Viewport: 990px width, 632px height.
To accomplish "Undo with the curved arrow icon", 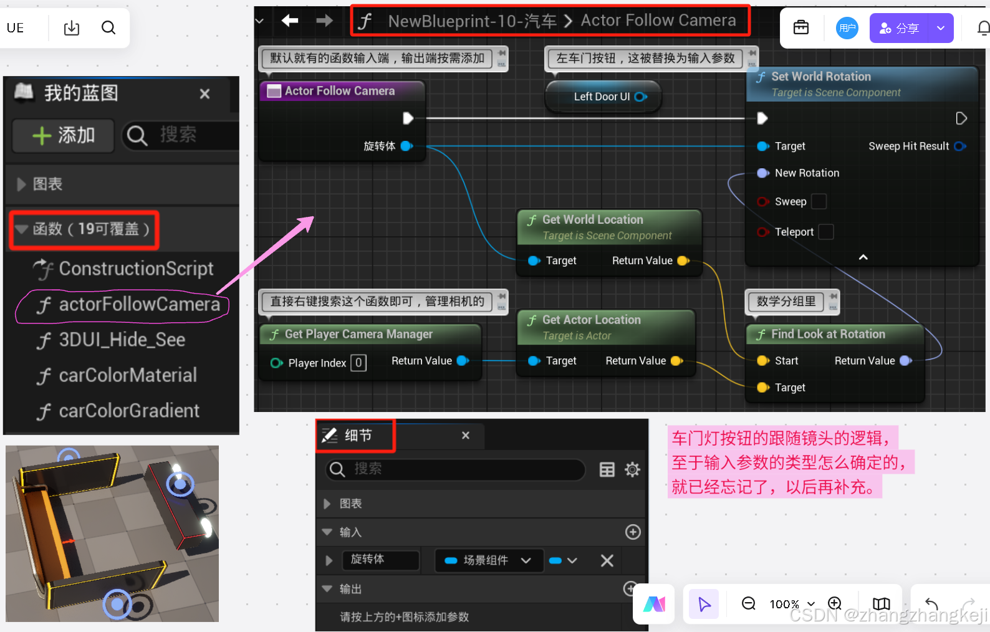I will coord(932,603).
